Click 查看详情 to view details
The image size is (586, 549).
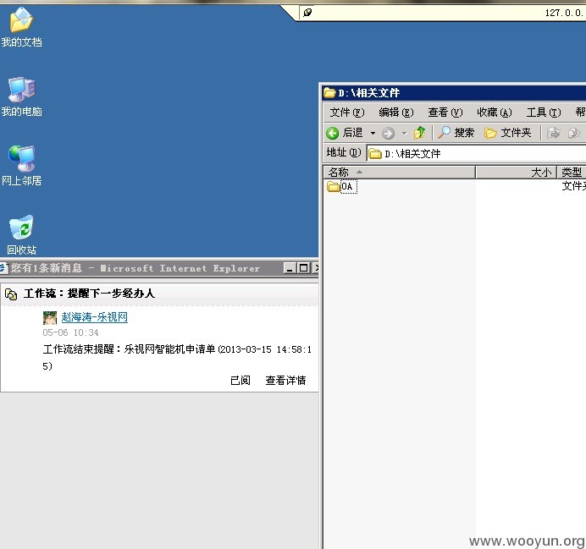(285, 381)
